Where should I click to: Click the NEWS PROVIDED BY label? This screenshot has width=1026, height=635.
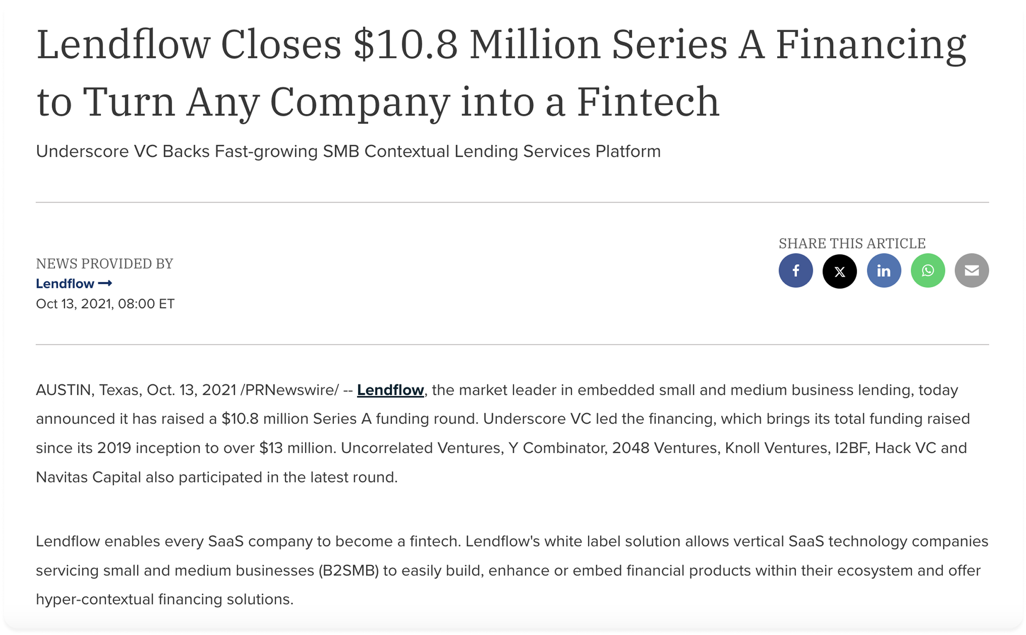(104, 263)
